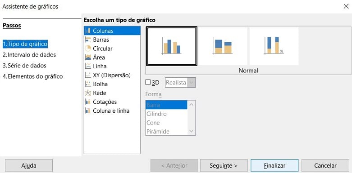
Task: Select the Linha chart icon
Action: 88,66
